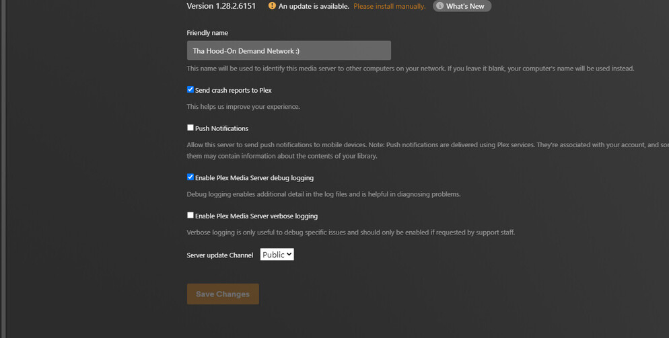Click the vertical divider bar at left edge
Viewport: 669px width, 338px height.
(x=3, y=168)
